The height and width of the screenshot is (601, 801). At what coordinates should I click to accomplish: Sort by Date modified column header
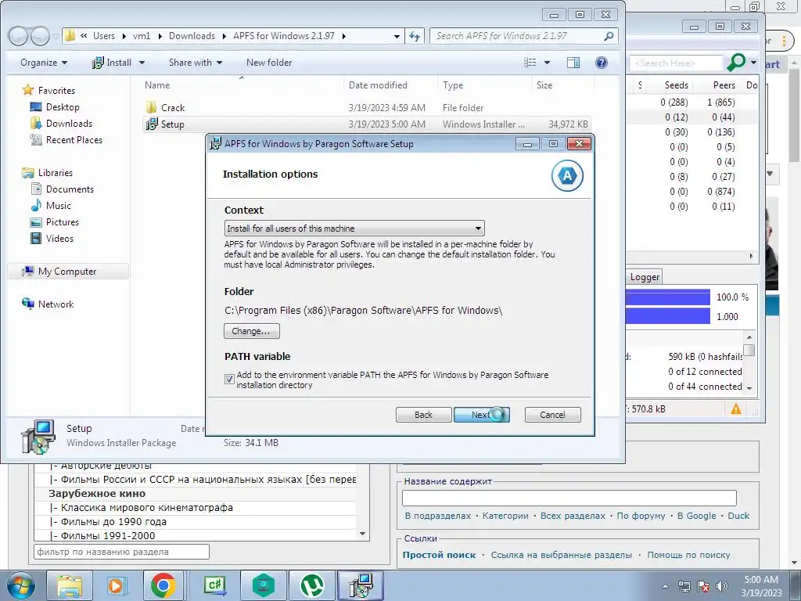tap(378, 85)
